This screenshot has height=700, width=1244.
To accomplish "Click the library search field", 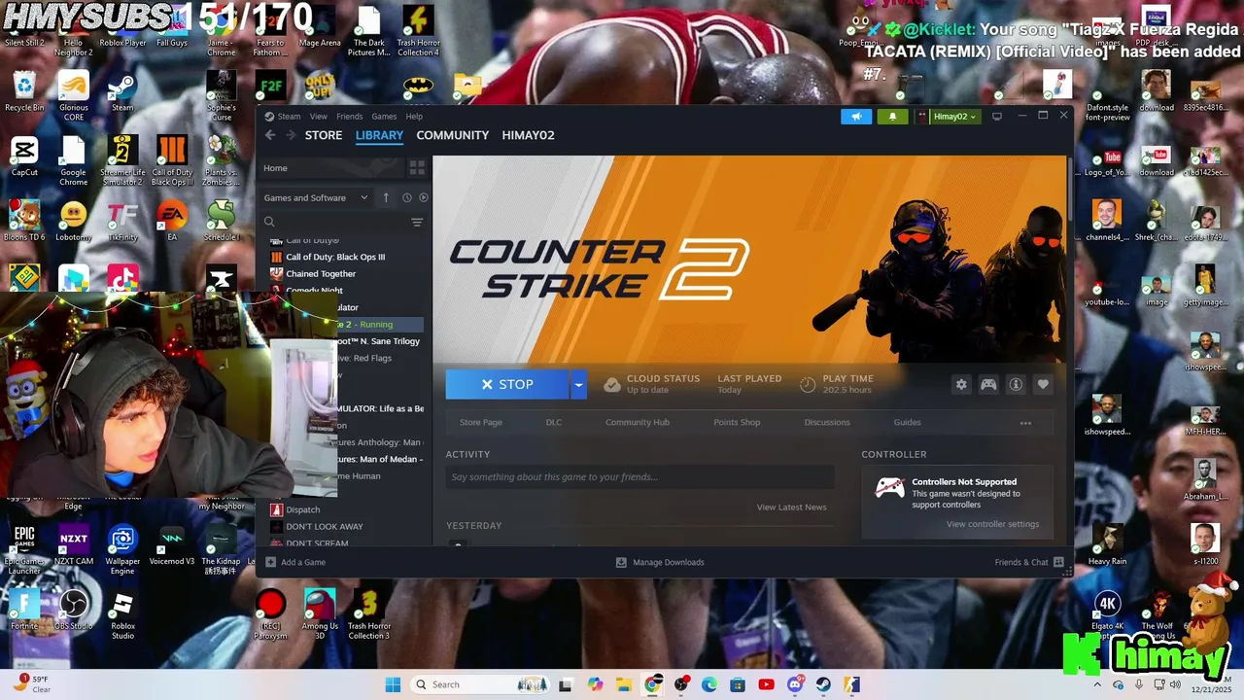I will [x=334, y=223].
